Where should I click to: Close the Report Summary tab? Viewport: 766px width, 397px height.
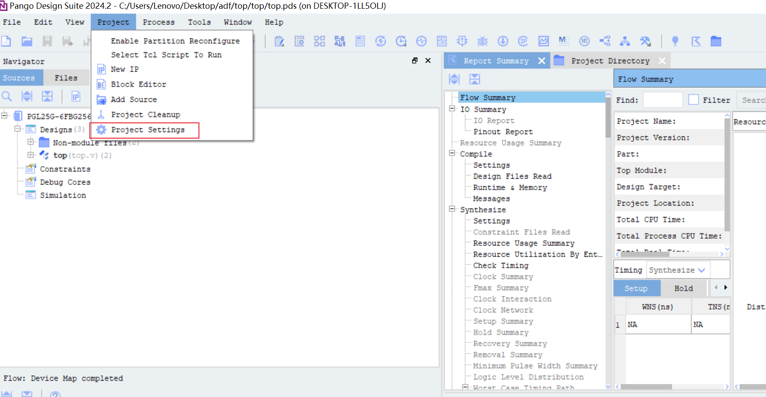[542, 61]
